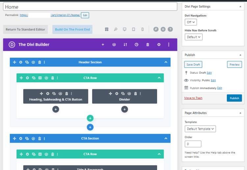Screen dimensions: 247x170
Task: Open Divi layers round icon
Action: (163, 29)
